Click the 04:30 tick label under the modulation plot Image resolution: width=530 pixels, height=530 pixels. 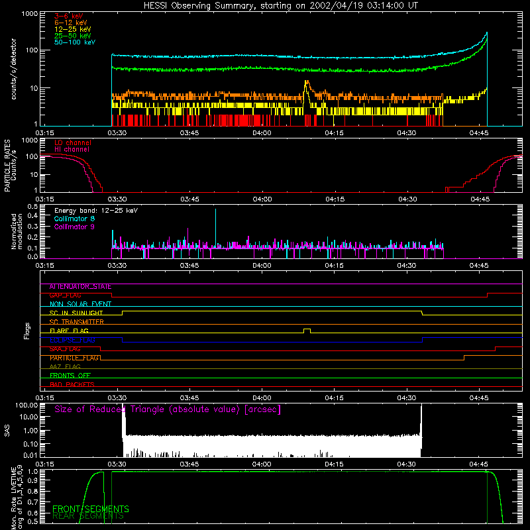click(x=407, y=266)
